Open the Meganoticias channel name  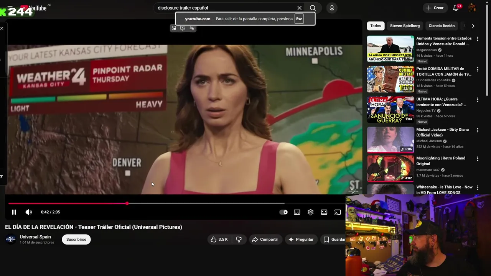click(x=427, y=50)
